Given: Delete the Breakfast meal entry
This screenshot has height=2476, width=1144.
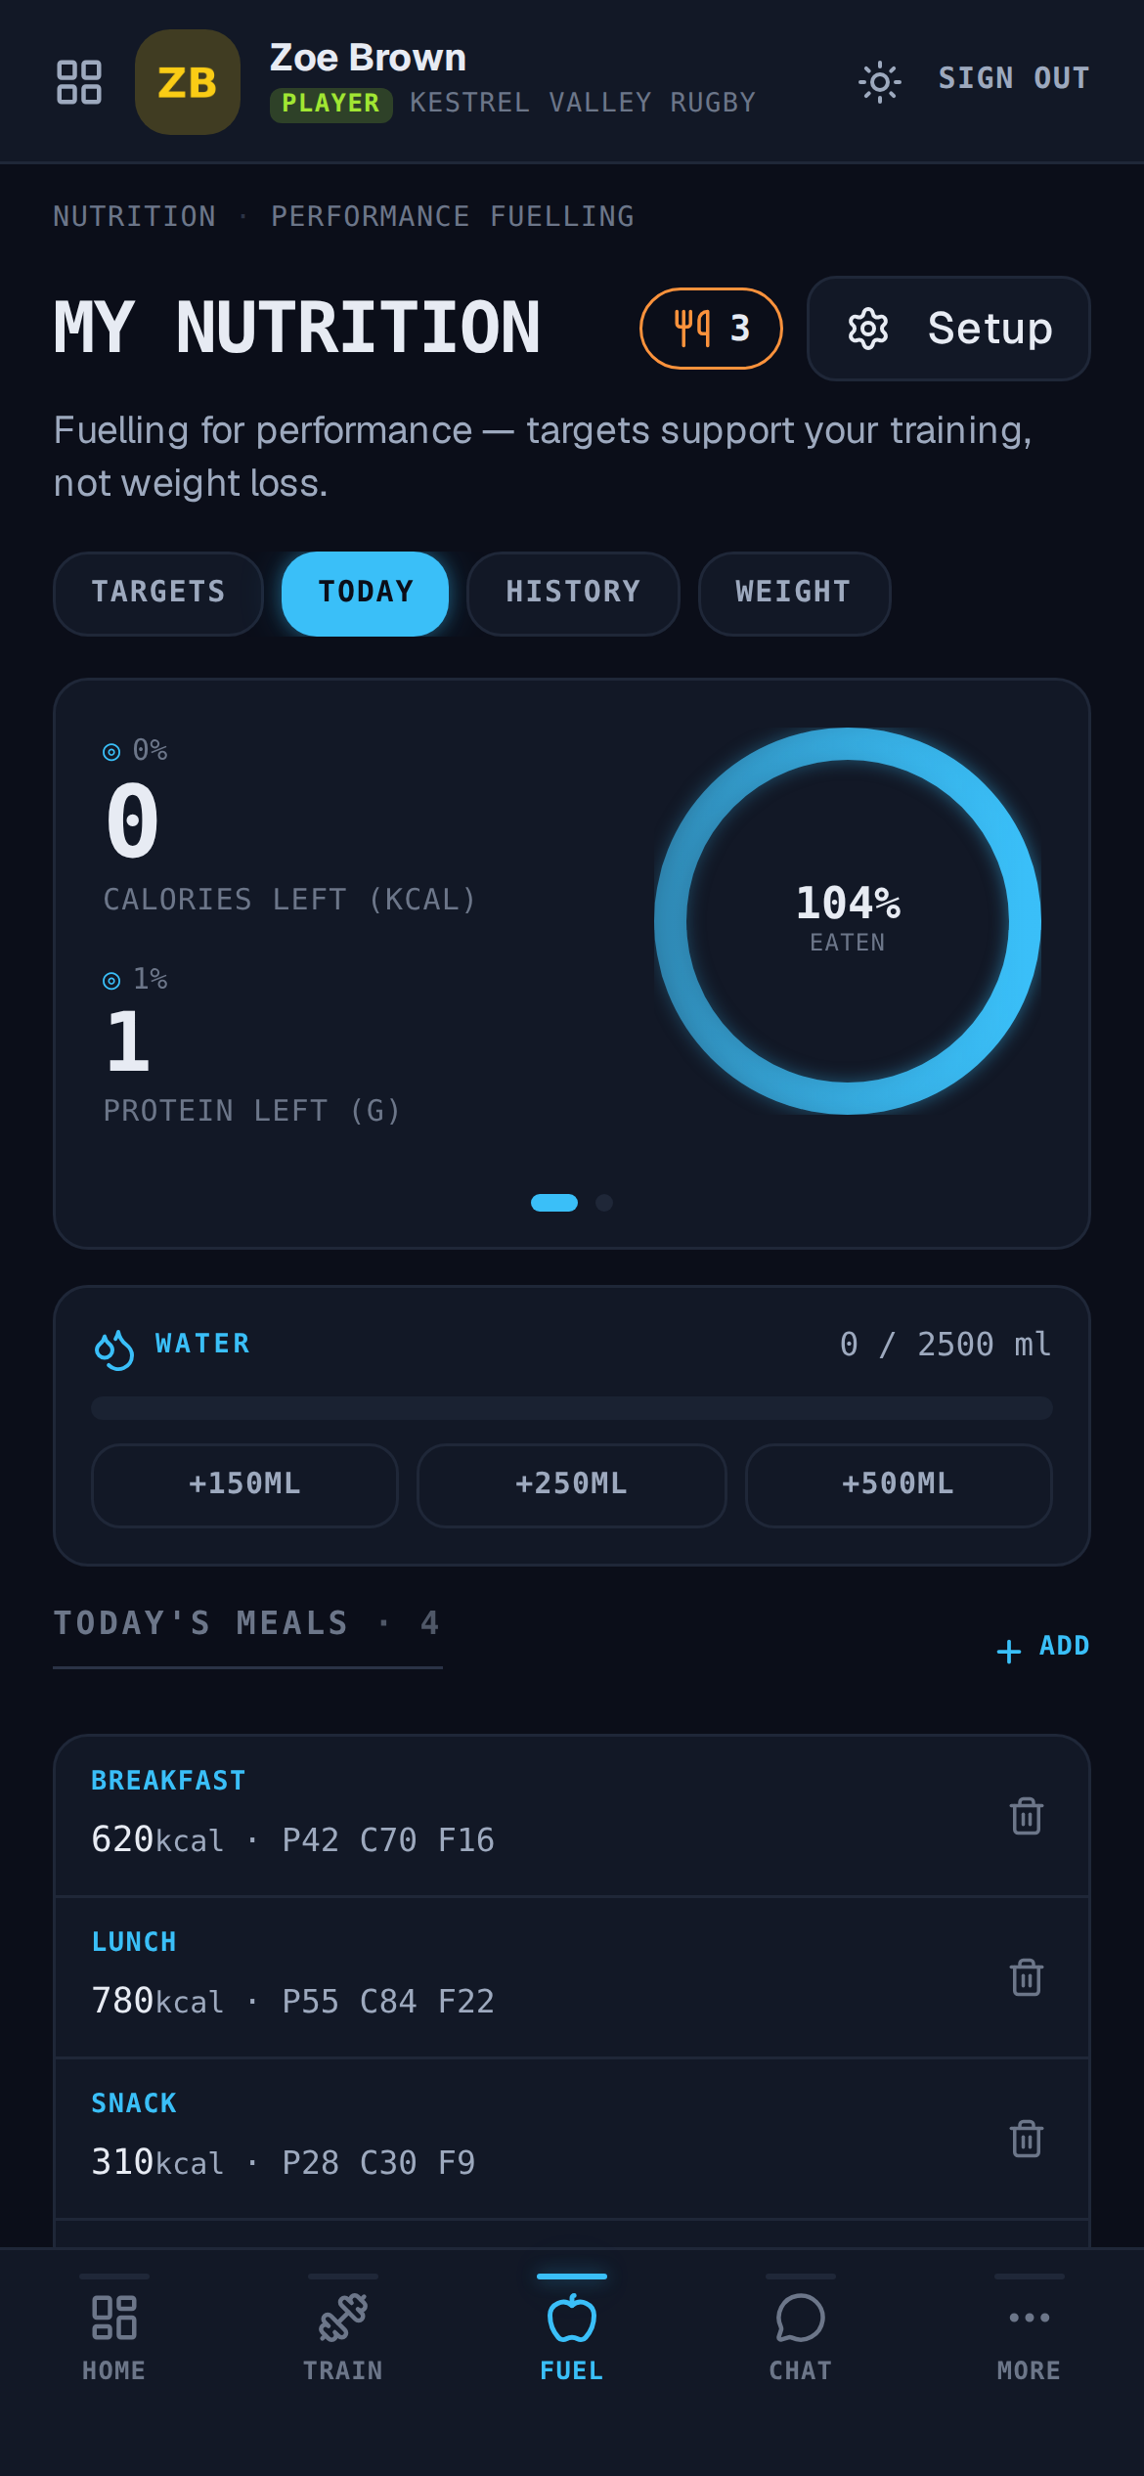Looking at the screenshot, I should point(1026,1816).
